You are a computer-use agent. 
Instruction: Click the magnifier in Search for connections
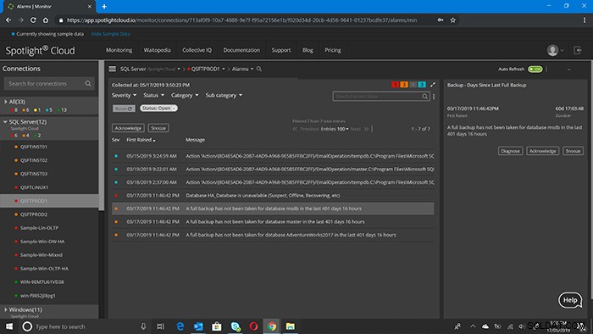[88, 84]
